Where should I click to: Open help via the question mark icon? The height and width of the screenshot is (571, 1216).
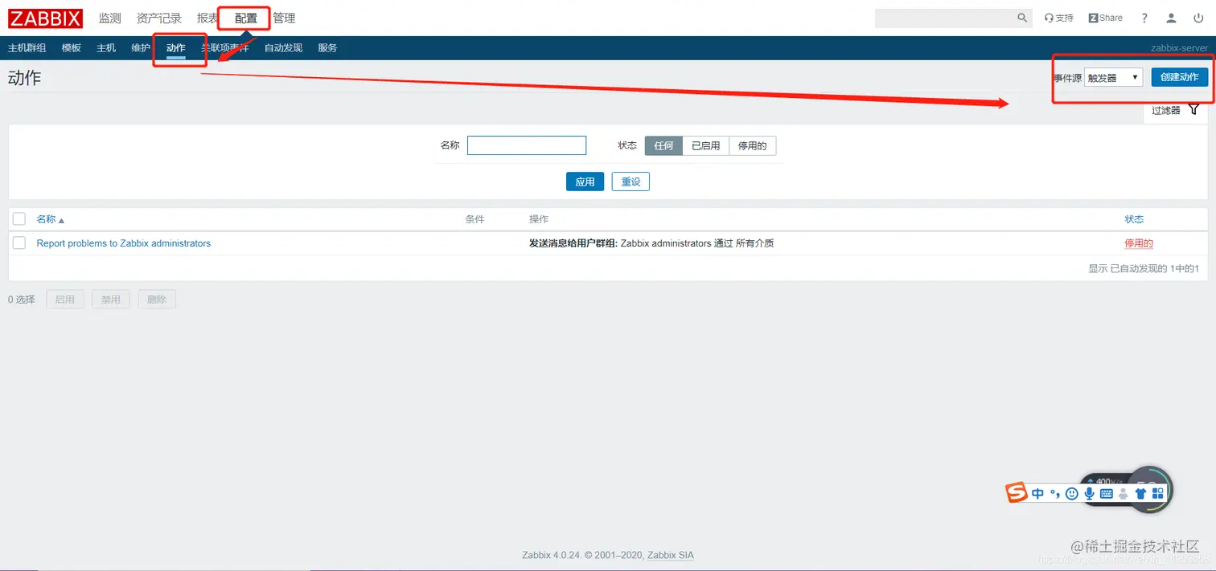click(x=1144, y=18)
